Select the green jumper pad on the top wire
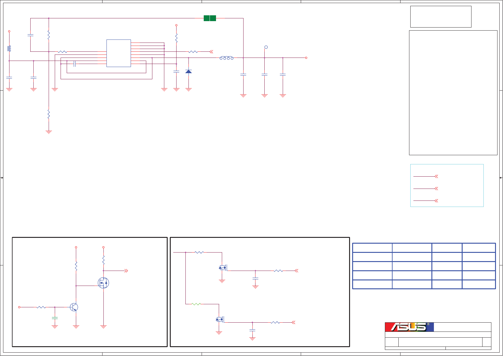The height and width of the screenshot is (356, 503). pyautogui.click(x=210, y=18)
